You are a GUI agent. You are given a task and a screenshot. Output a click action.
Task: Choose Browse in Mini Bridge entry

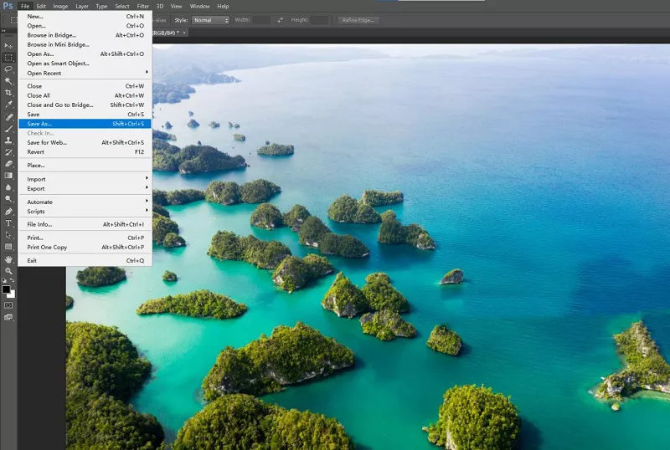pyautogui.click(x=85, y=44)
